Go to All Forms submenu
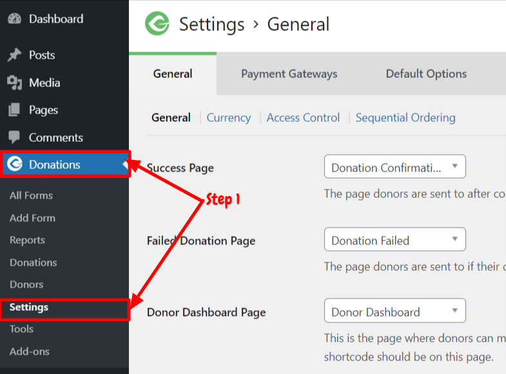The width and height of the screenshot is (506, 374). [31, 195]
